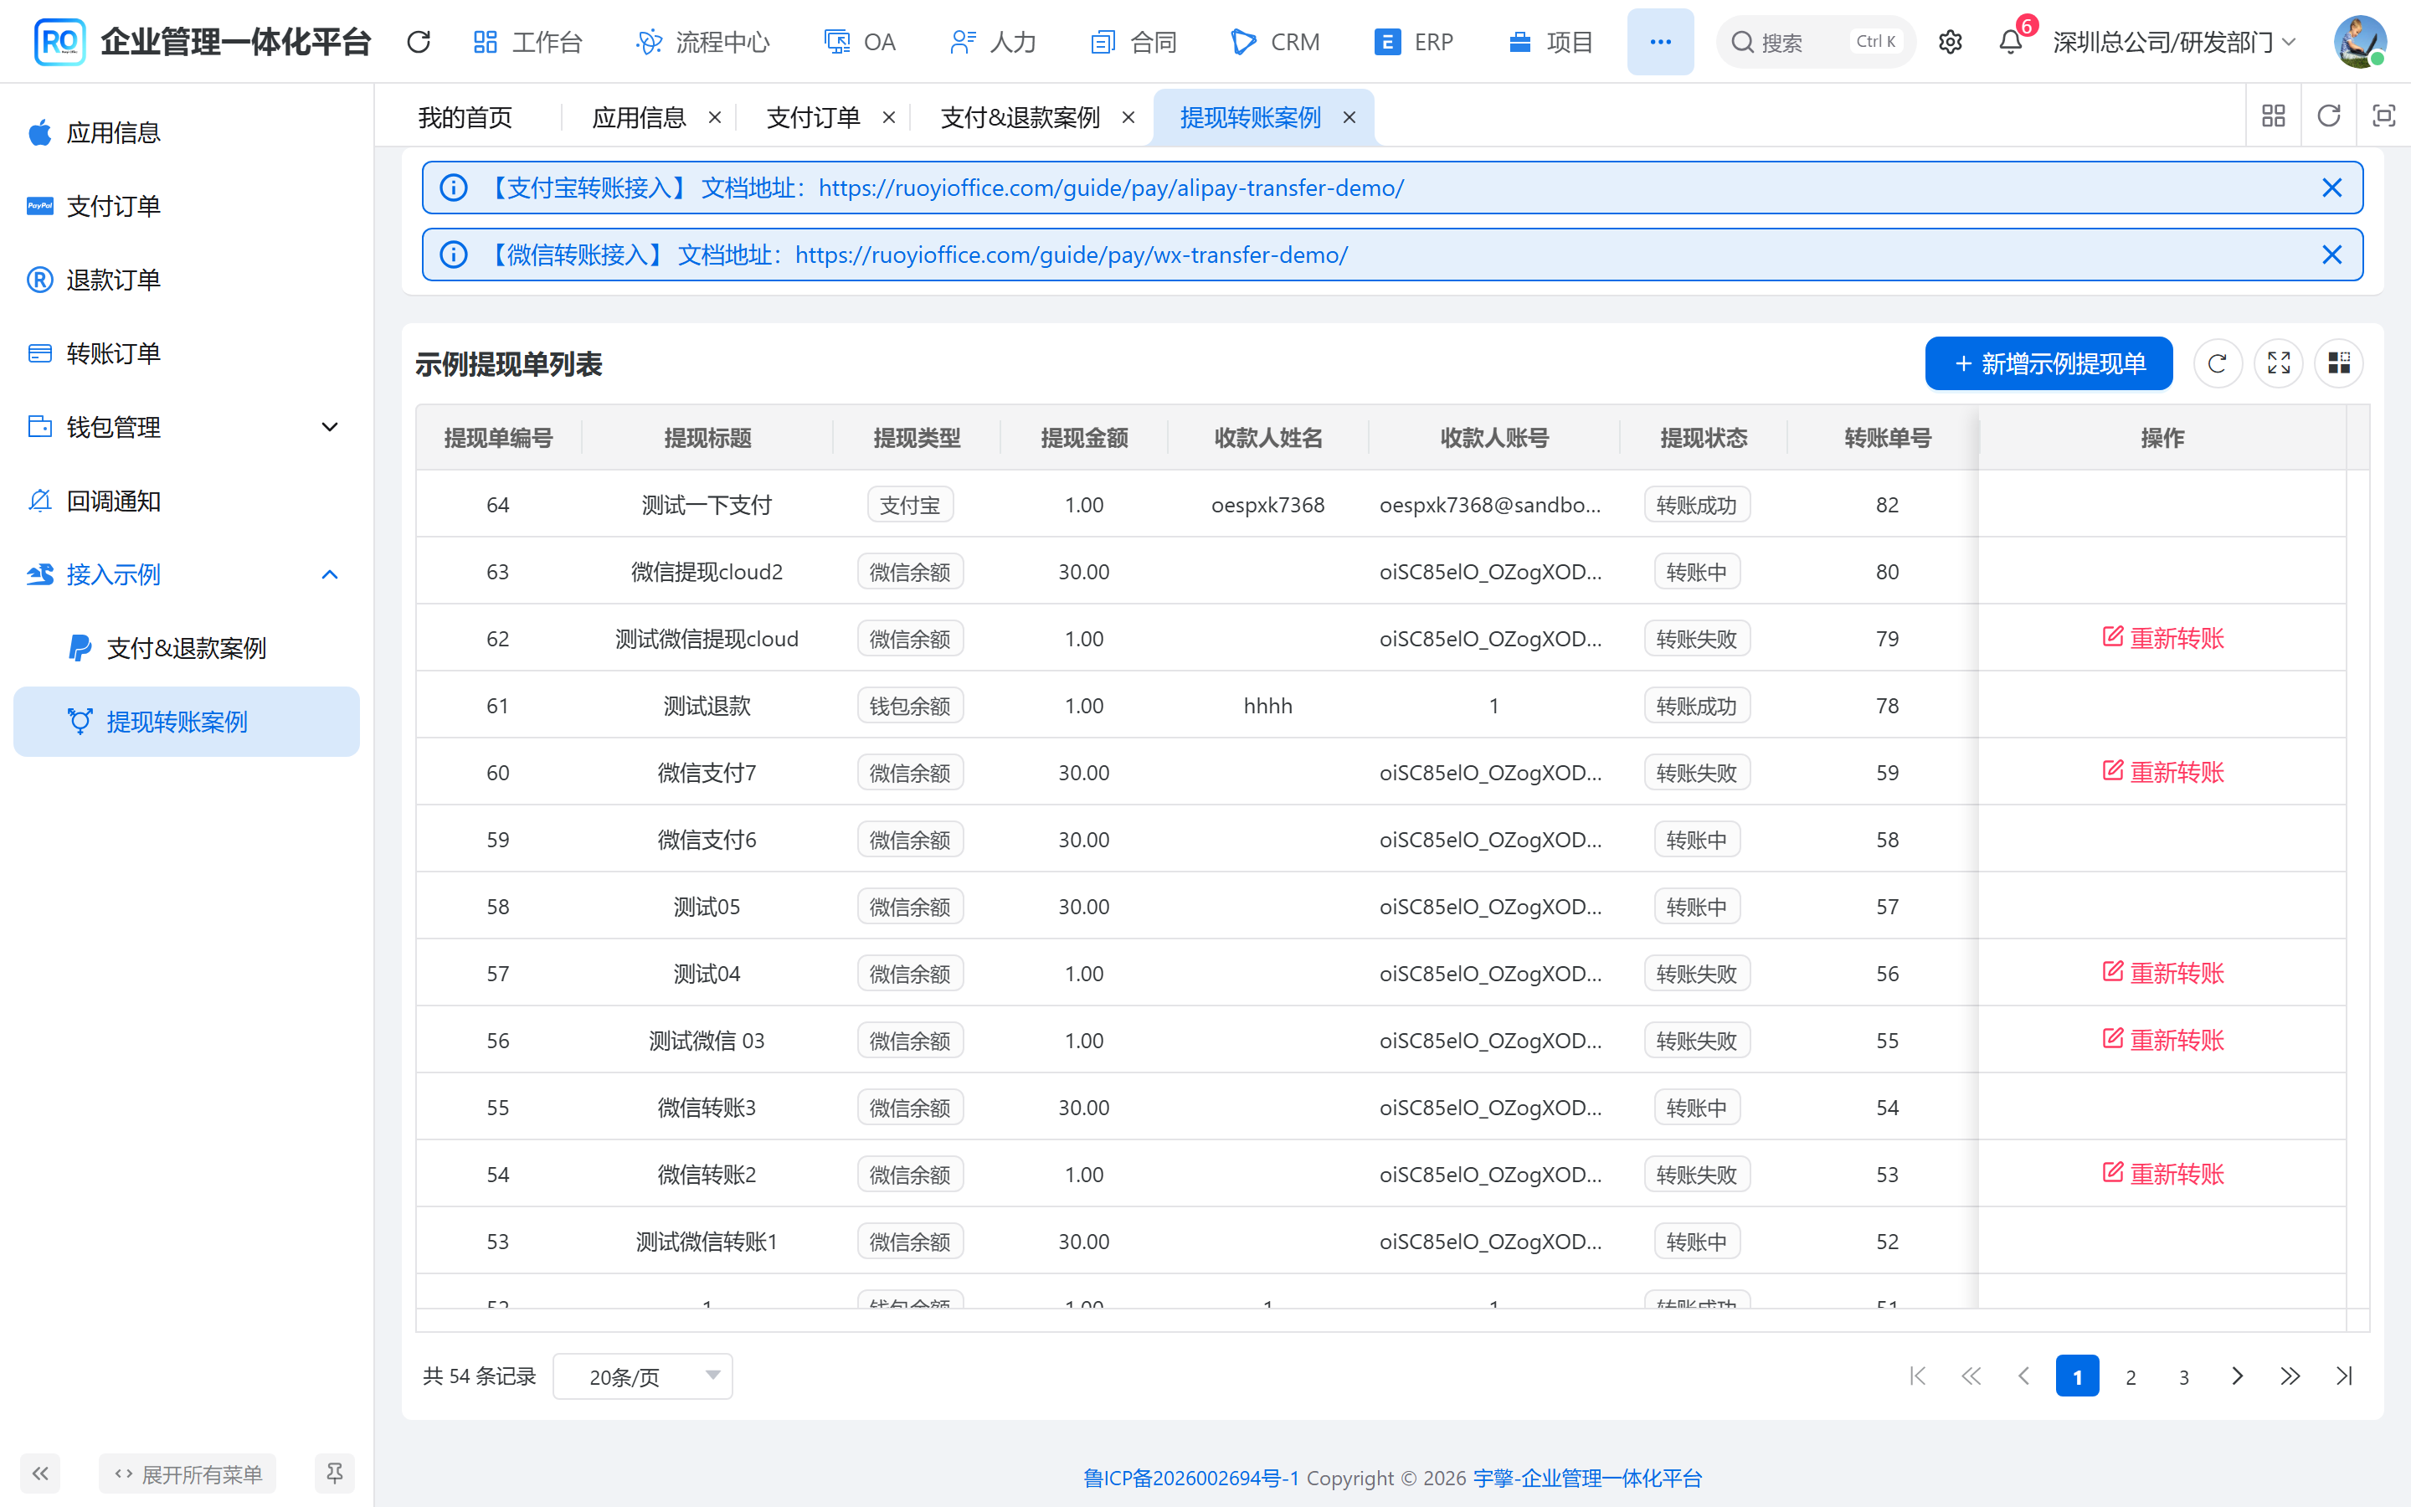
Task: Go to page 2 of records
Action: 2130,1376
